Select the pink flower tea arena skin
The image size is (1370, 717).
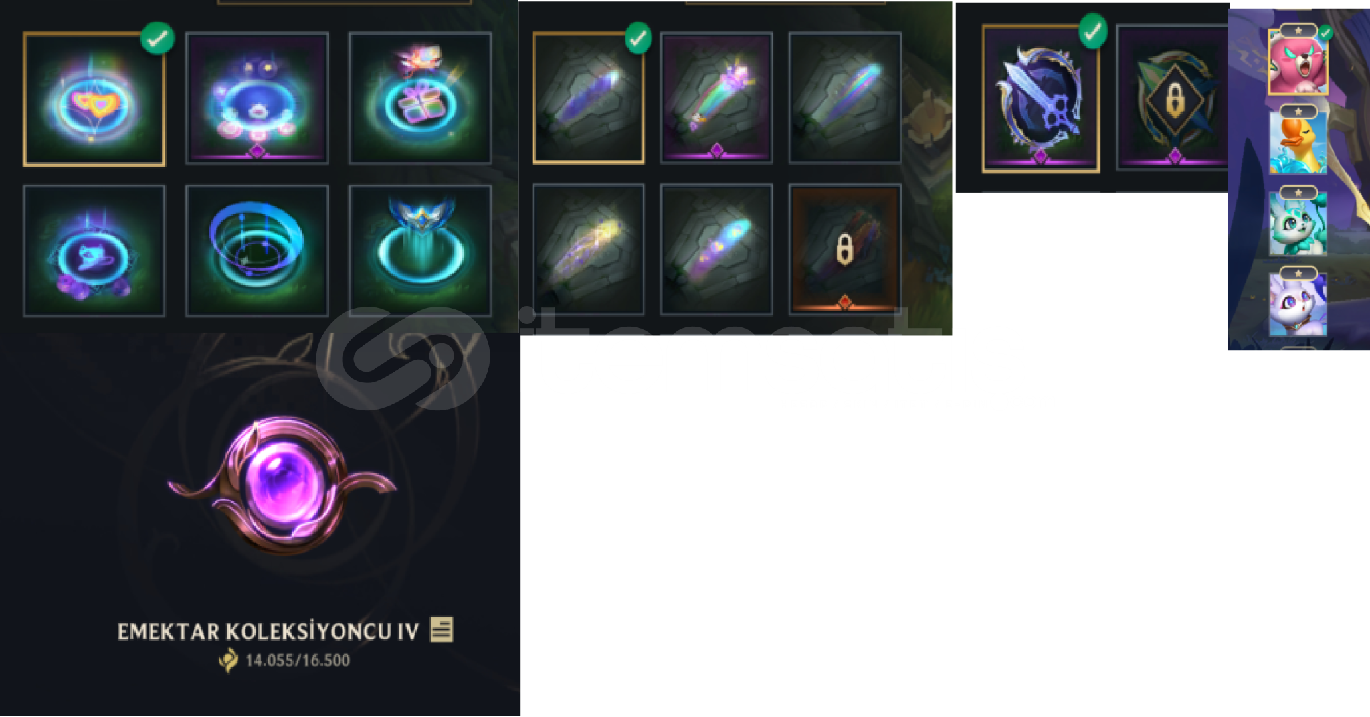tap(257, 98)
